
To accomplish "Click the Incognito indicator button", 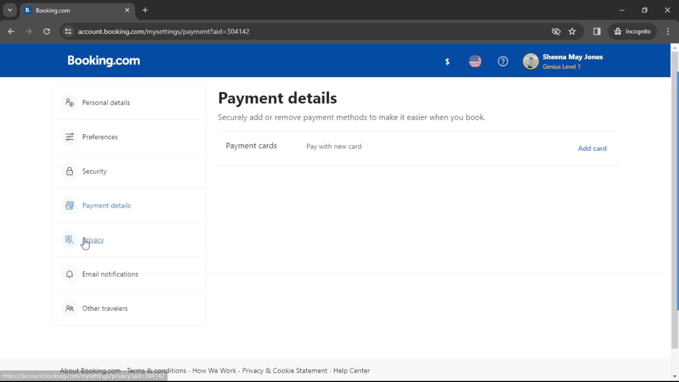I will (x=633, y=31).
